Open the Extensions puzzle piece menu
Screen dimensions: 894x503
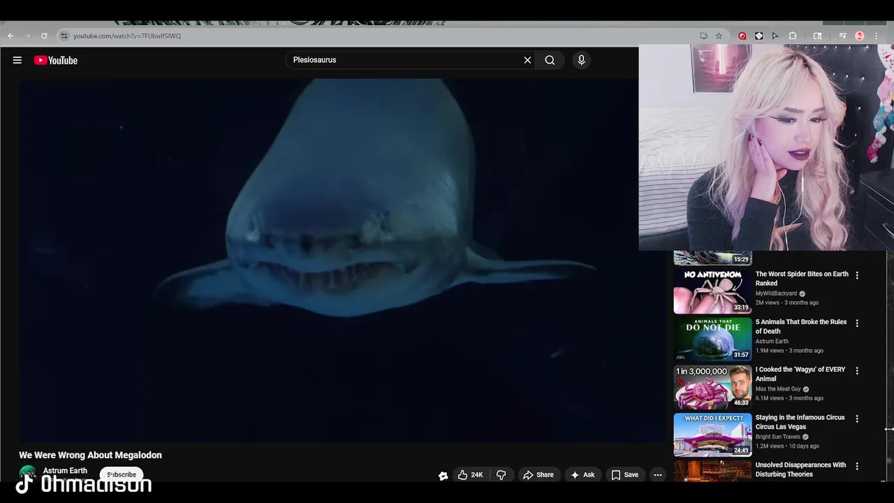[793, 36]
